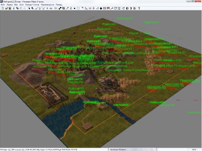Select the Waypoint 51 label
The width and height of the screenshot is (202, 151).
tap(42, 67)
